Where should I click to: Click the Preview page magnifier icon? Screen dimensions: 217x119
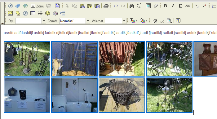pos(169,21)
